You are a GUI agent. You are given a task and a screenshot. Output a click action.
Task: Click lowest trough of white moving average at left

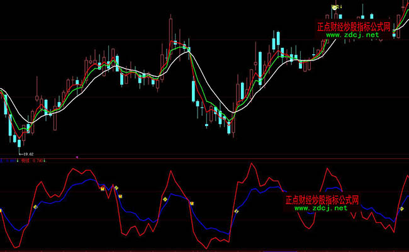25,123
